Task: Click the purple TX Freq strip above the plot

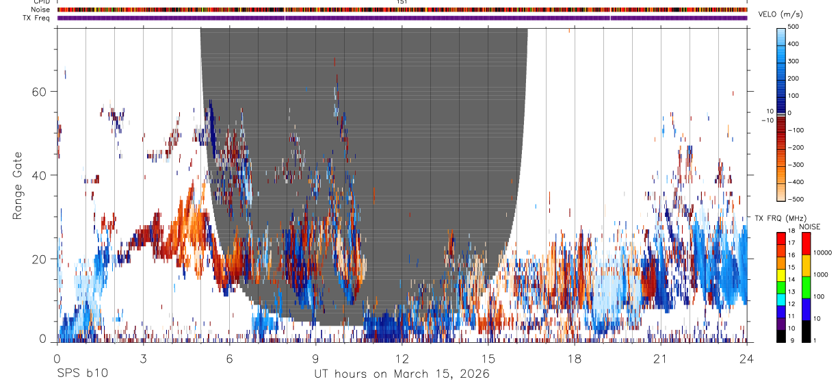Action: point(402,18)
